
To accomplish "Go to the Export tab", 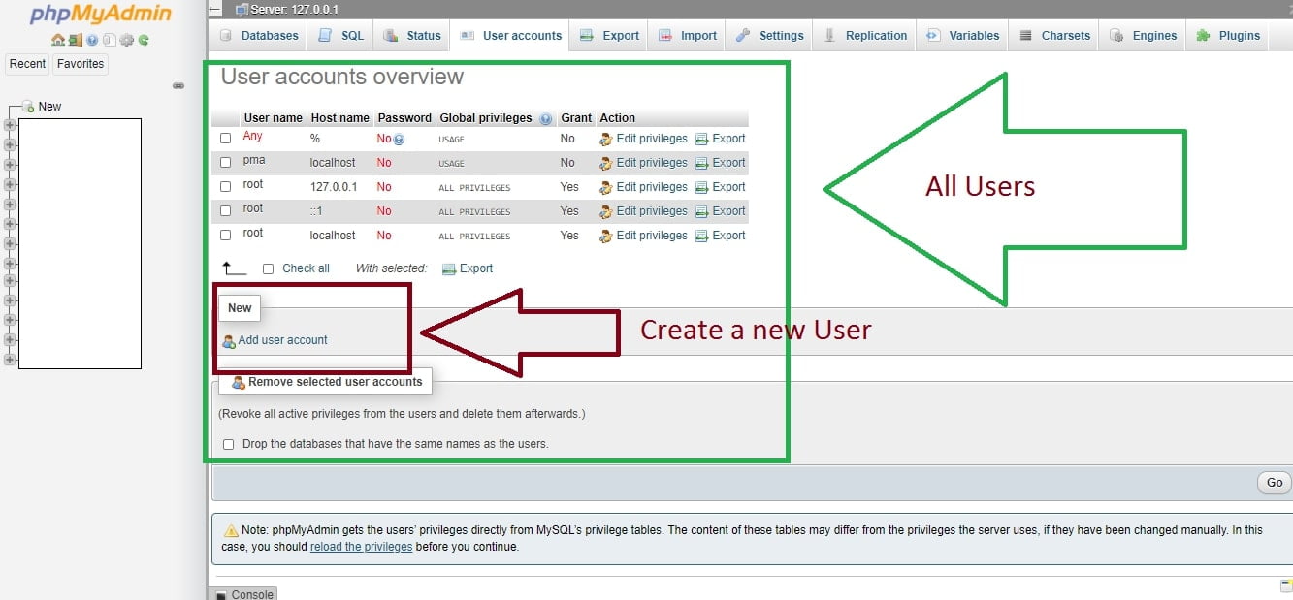I will [x=609, y=36].
